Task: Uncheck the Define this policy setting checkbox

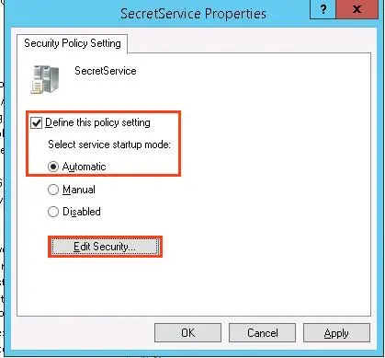Action: point(37,123)
